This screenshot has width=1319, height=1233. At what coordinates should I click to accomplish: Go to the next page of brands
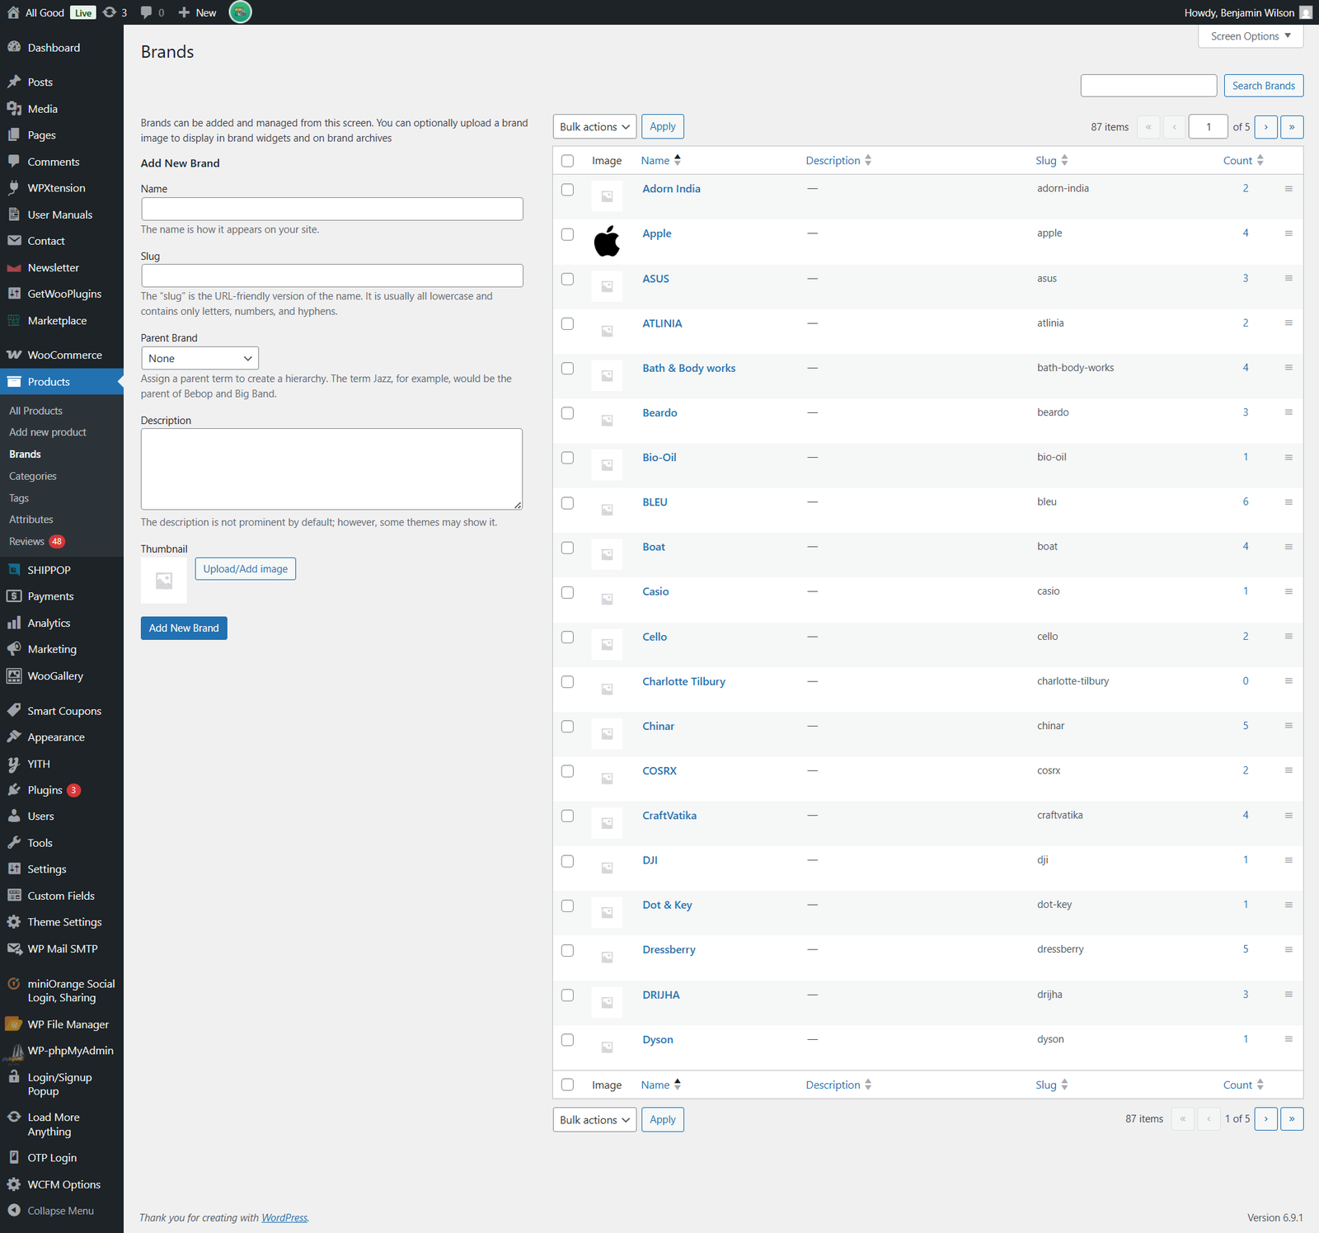pyautogui.click(x=1265, y=127)
